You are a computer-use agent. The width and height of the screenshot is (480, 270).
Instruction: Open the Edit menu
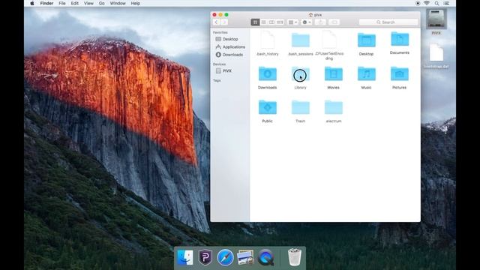pos(75,3)
